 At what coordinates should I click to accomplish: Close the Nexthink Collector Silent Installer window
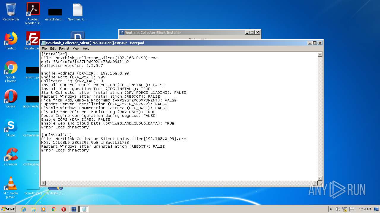(x=257, y=33)
